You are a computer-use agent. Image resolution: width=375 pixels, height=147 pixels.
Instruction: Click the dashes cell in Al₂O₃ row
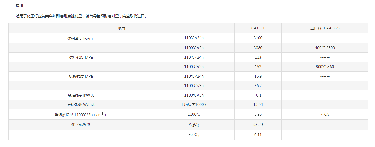click(x=325, y=125)
